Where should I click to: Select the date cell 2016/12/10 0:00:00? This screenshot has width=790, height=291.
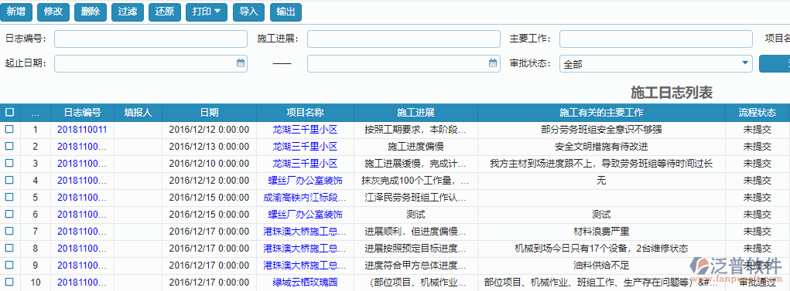click(209, 164)
